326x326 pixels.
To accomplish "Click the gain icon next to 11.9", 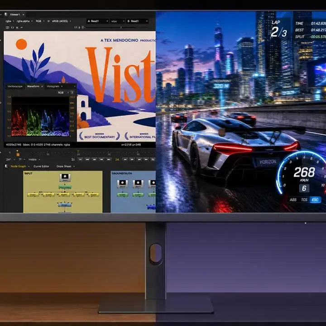I will (83, 27).
